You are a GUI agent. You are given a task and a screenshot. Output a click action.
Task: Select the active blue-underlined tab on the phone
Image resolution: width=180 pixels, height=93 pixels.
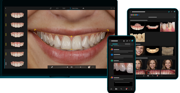115,44
